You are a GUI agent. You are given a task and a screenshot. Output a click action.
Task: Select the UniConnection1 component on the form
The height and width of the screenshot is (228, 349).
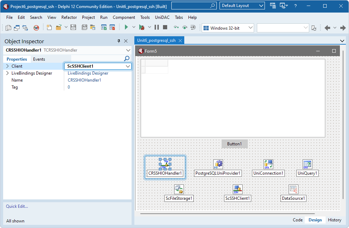click(268, 164)
